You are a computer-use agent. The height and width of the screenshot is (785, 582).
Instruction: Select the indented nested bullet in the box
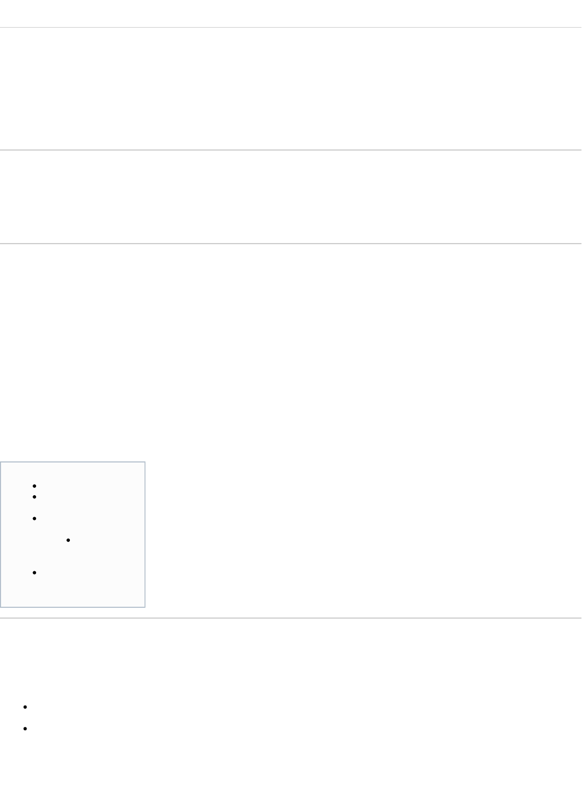coord(68,540)
